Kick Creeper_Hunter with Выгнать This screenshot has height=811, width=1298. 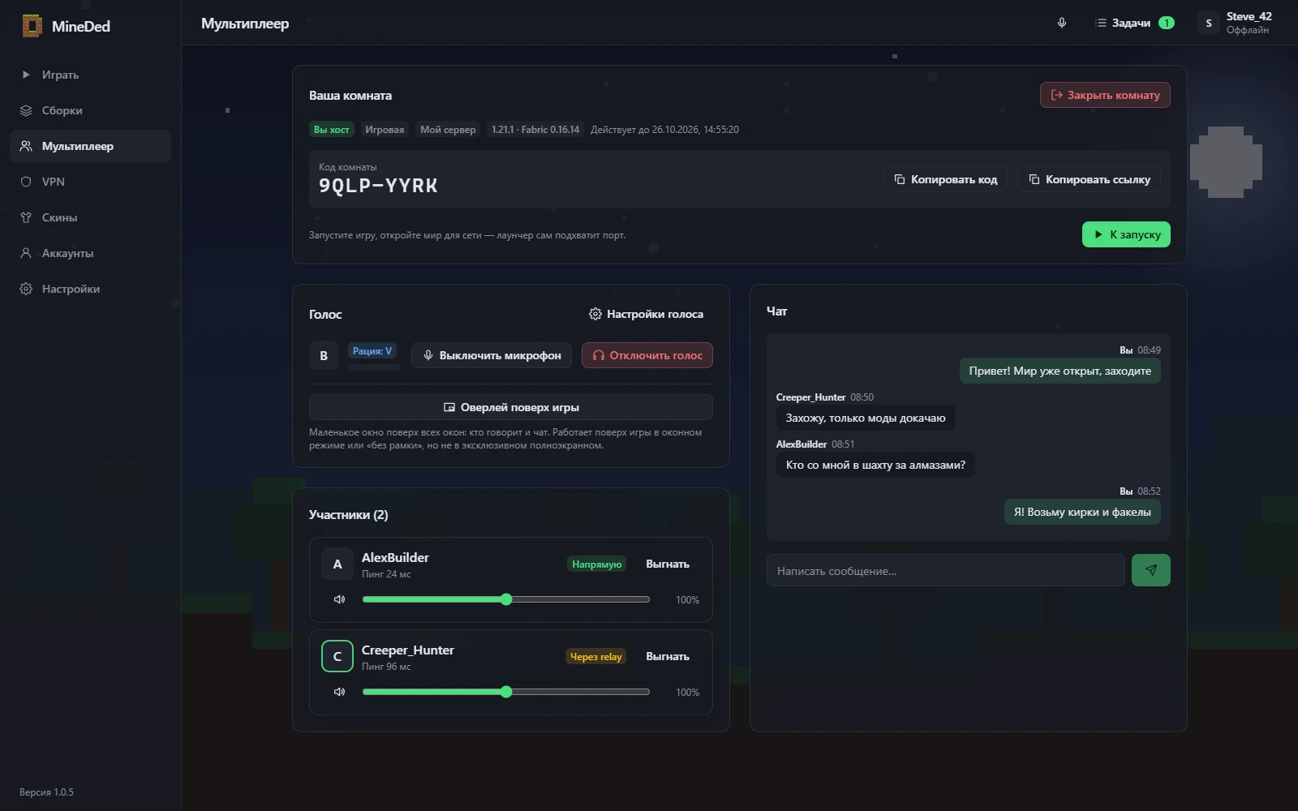(668, 656)
